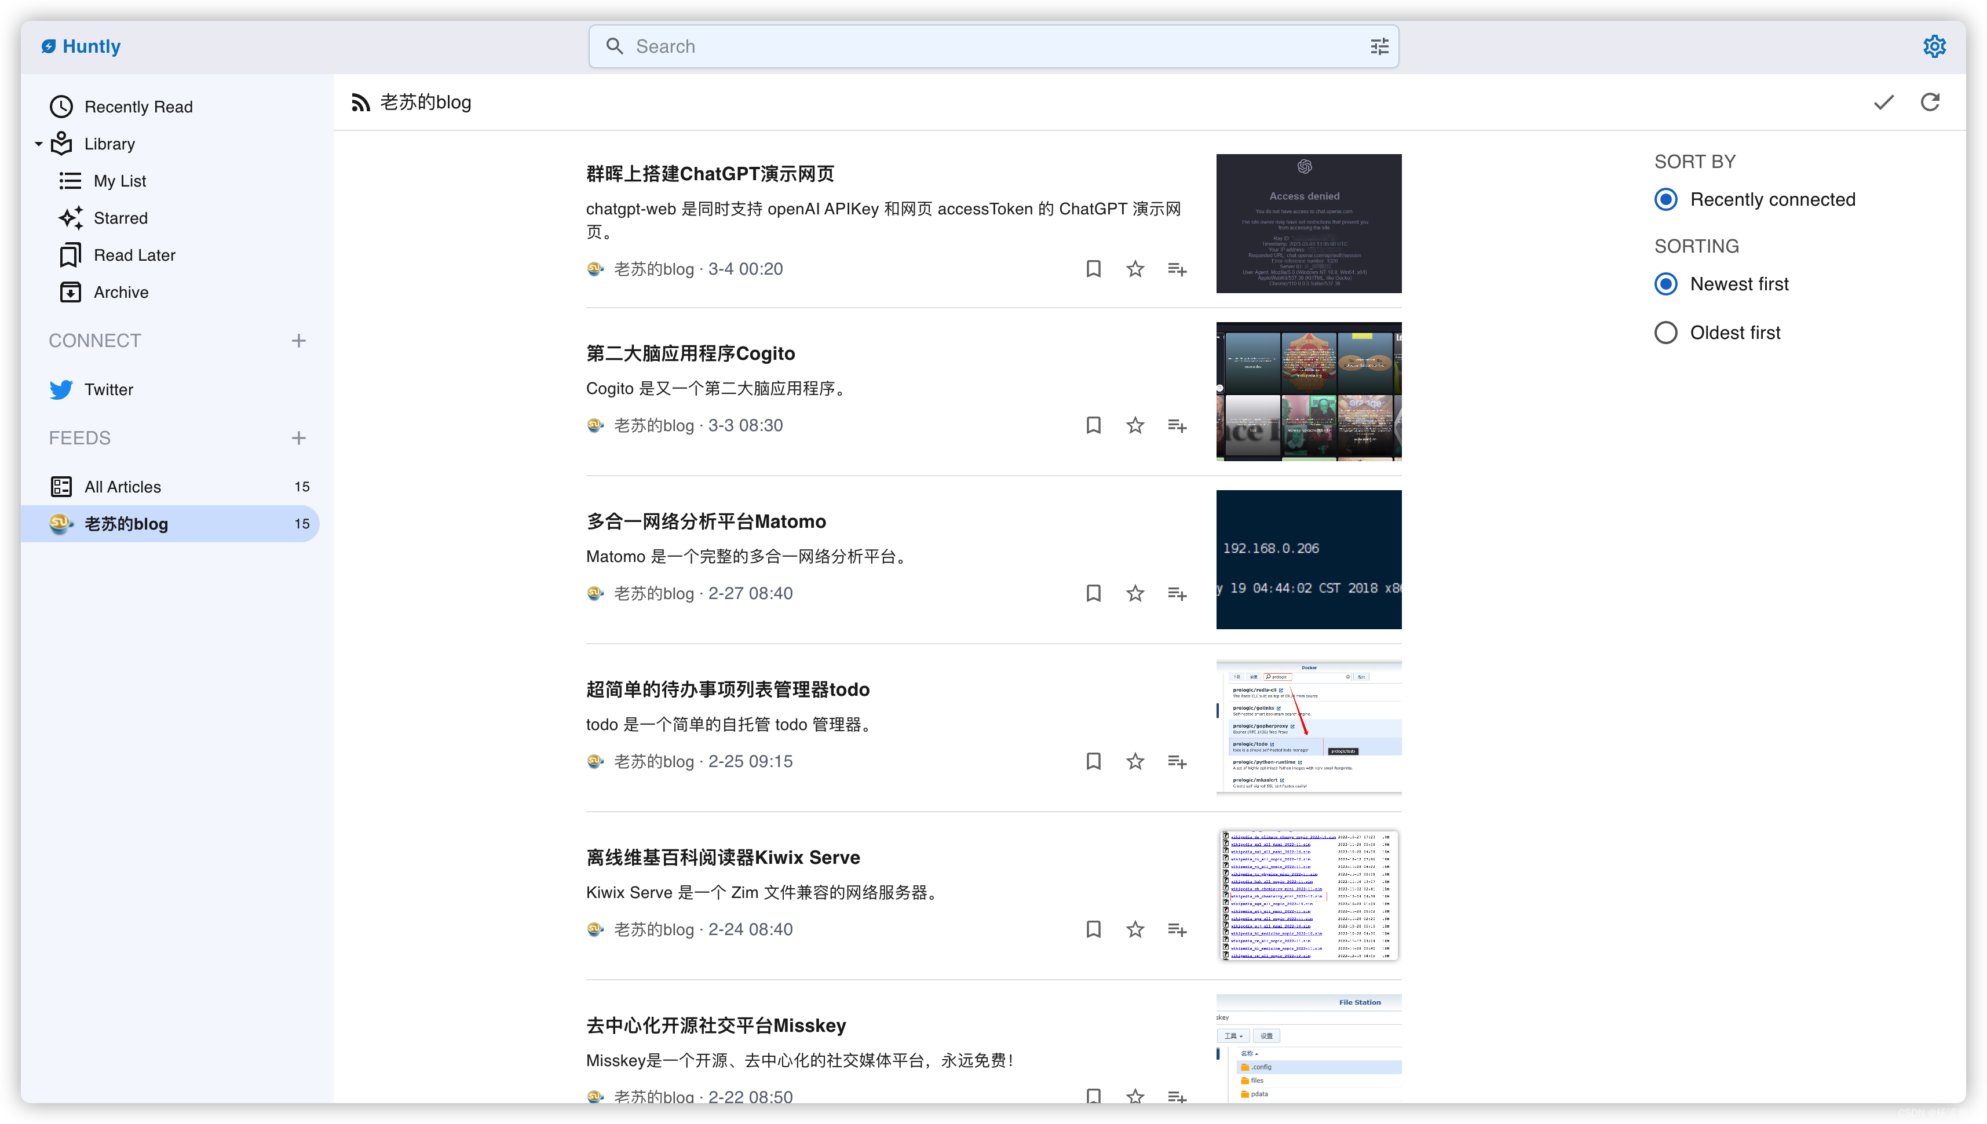1987x1124 pixels.
Task: Open article 群晖上搭建ChatGPT演示网页
Action: [x=710, y=174]
